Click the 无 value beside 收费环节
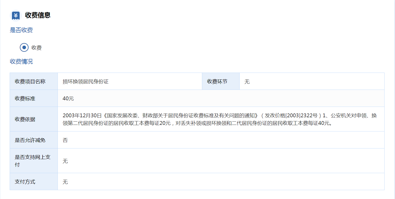Viewport: 395px width, 199px height. click(x=247, y=81)
